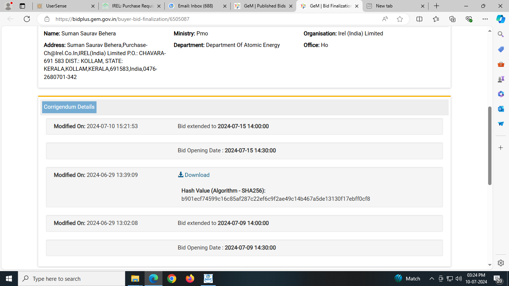
Task: Switch to the GeM Published Bids tab
Action: tap(264, 6)
